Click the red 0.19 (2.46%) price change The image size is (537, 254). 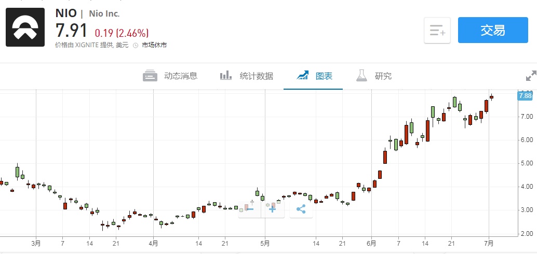coord(122,32)
